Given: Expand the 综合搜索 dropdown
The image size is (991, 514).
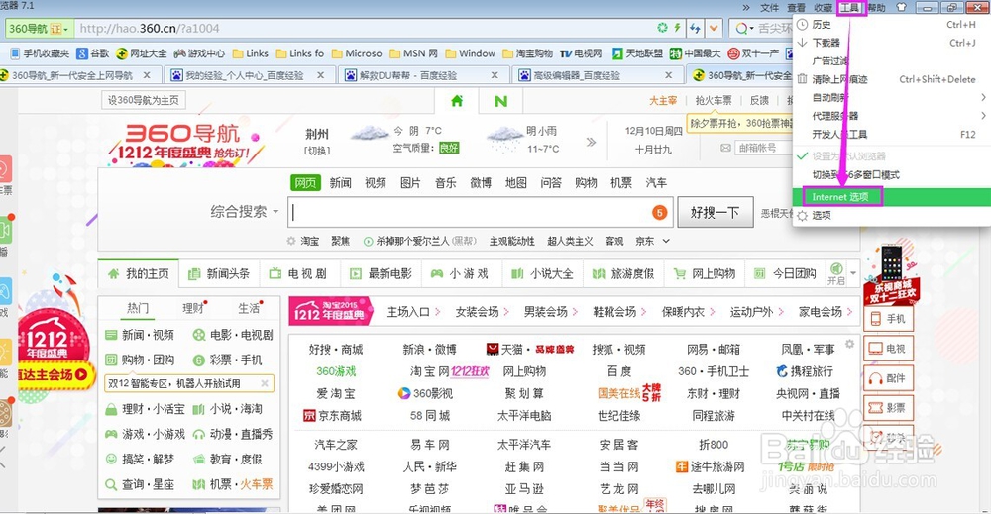Looking at the screenshot, I should click(245, 212).
